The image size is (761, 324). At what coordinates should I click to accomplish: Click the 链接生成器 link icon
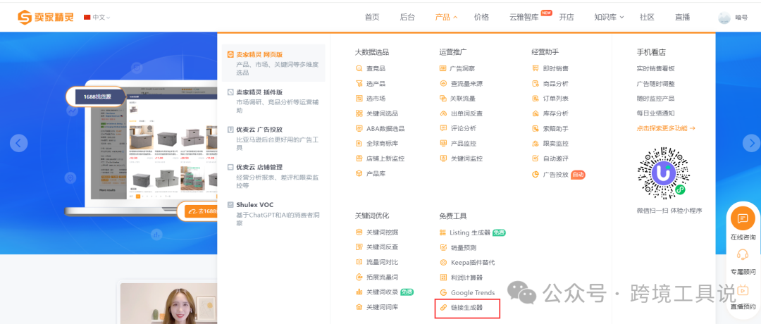coord(443,308)
